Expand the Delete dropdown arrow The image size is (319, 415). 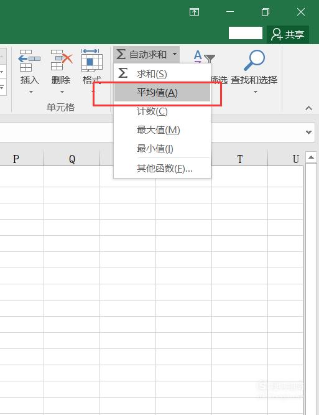pyautogui.click(x=62, y=92)
